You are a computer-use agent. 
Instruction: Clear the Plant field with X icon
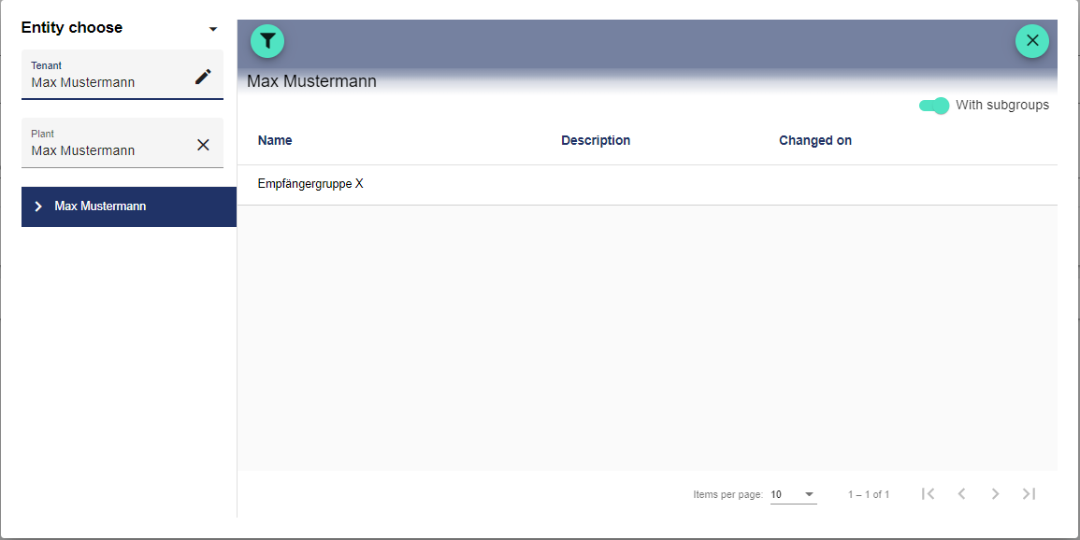coord(203,145)
